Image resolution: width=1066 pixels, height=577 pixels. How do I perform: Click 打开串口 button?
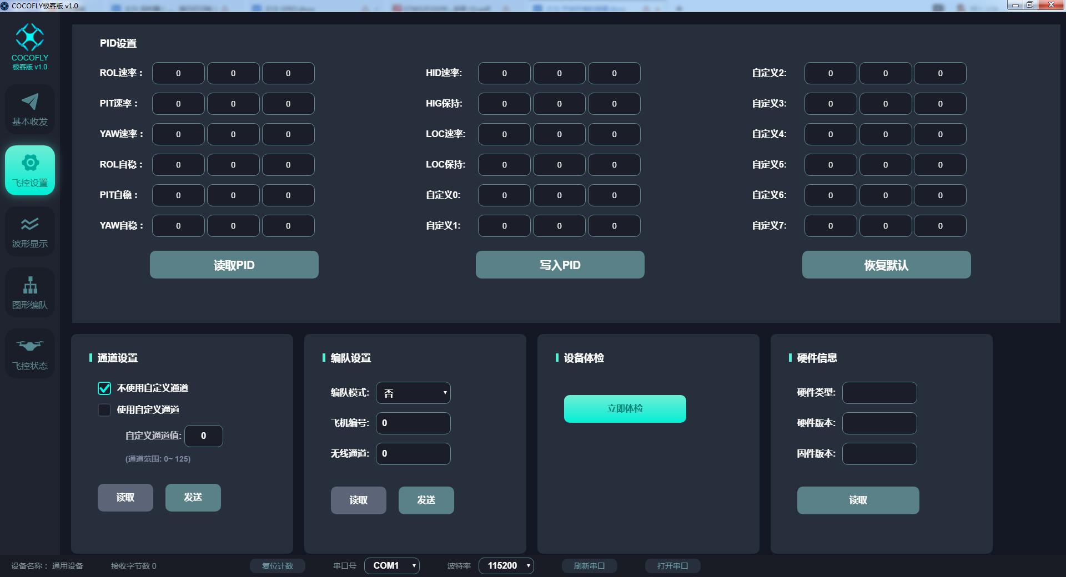tap(673, 566)
